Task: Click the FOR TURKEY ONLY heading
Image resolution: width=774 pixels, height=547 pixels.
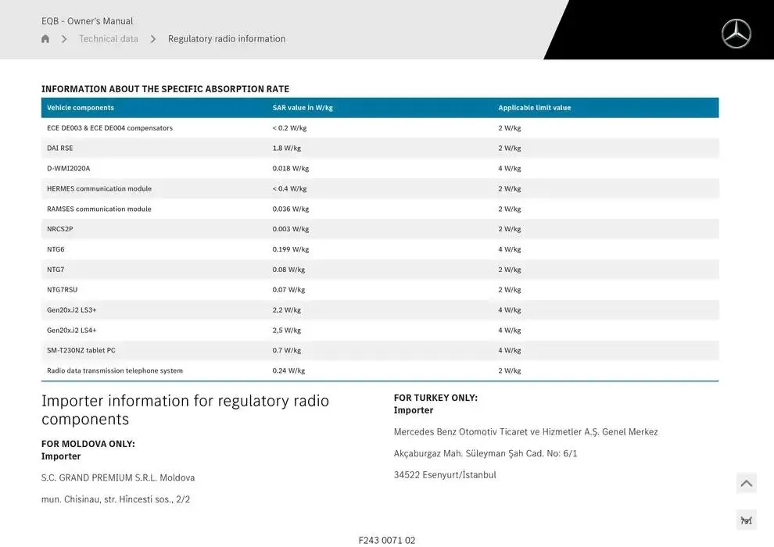Action: coord(435,398)
